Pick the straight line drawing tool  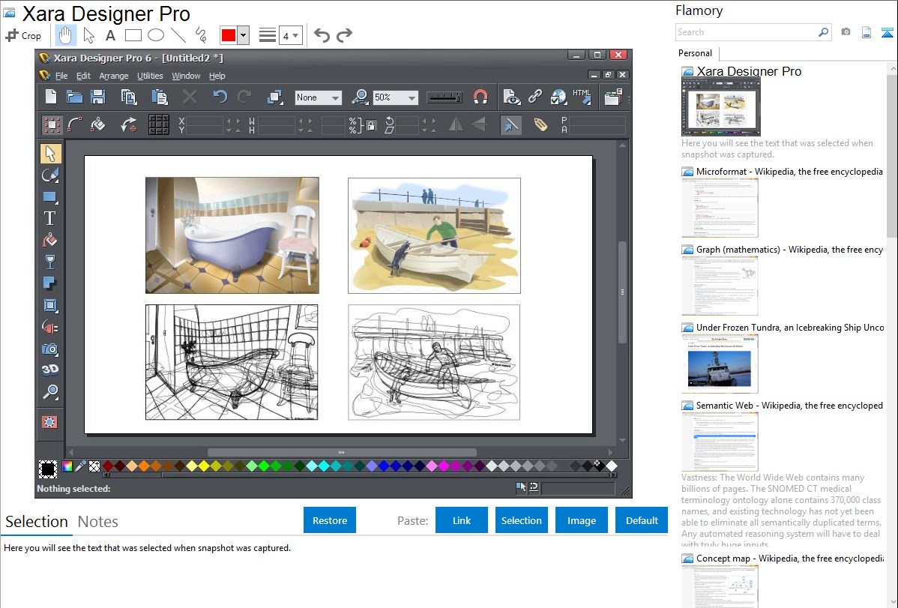178,35
